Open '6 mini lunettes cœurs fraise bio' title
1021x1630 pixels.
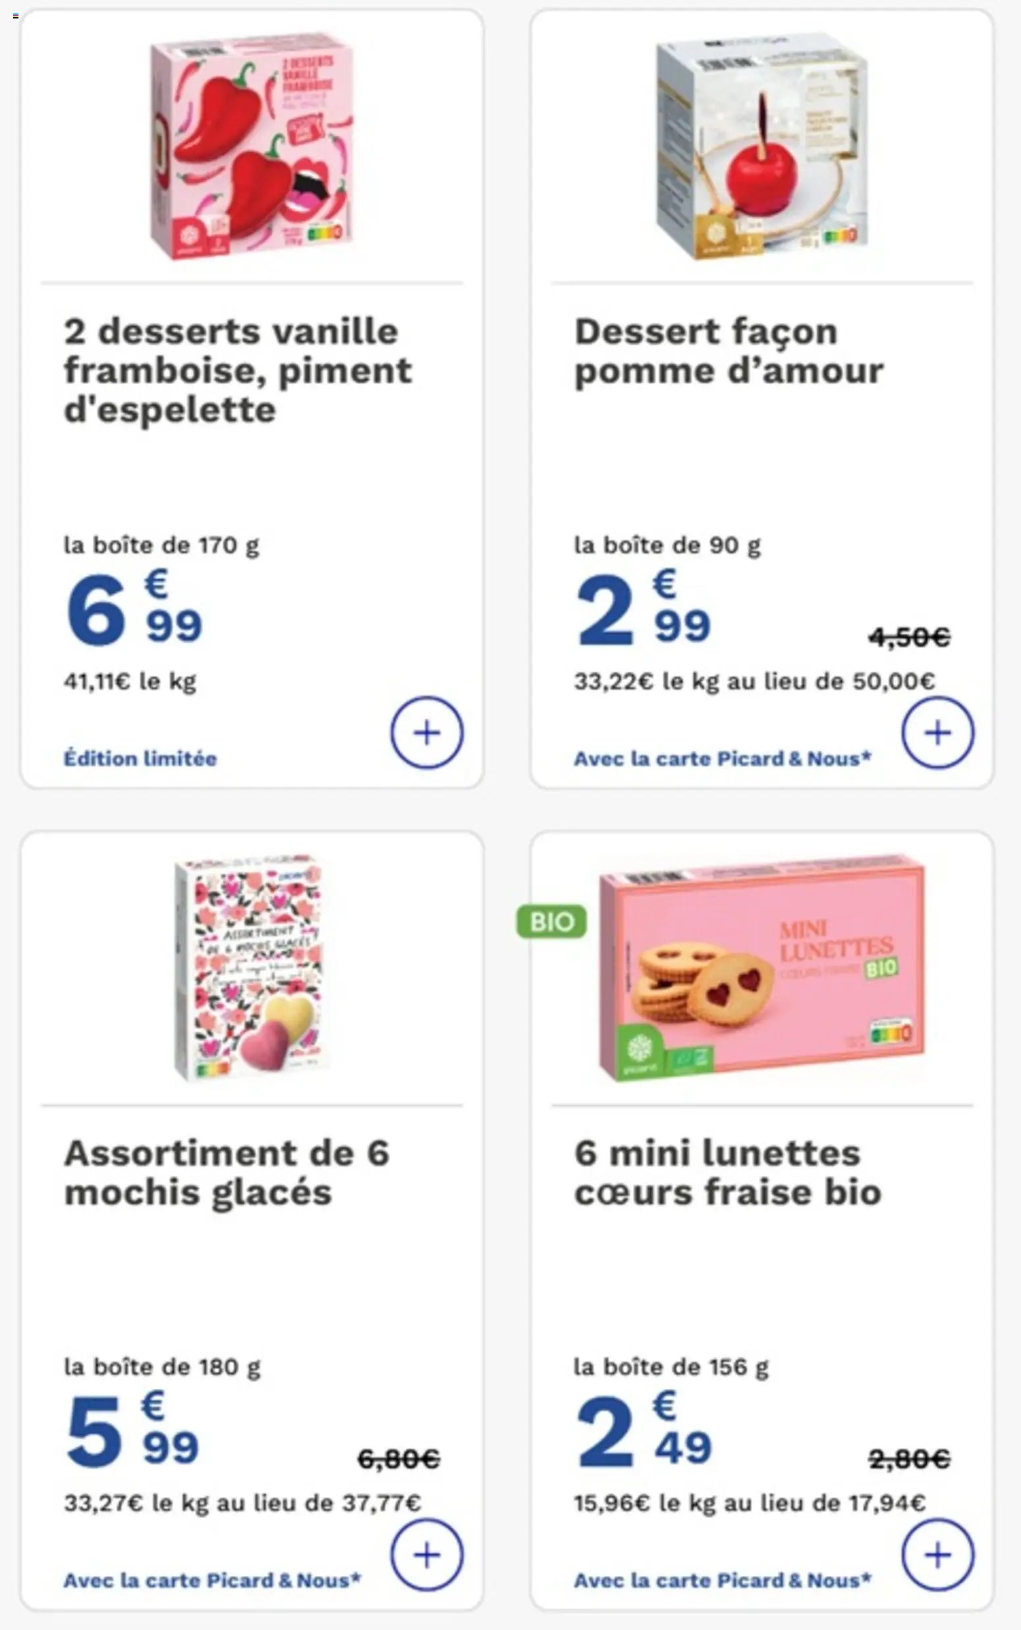pyautogui.click(x=727, y=1172)
